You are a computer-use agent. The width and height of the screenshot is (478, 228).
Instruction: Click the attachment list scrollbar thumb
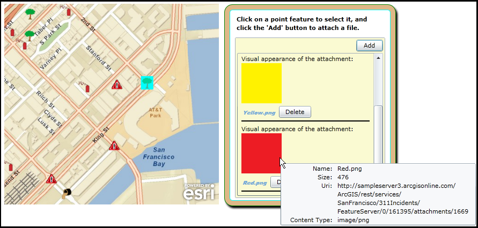pyautogui.click(x=378, y=135)
